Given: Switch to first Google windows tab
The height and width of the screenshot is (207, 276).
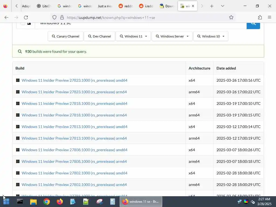Looking at the screenshot, I should click(64, 6).
